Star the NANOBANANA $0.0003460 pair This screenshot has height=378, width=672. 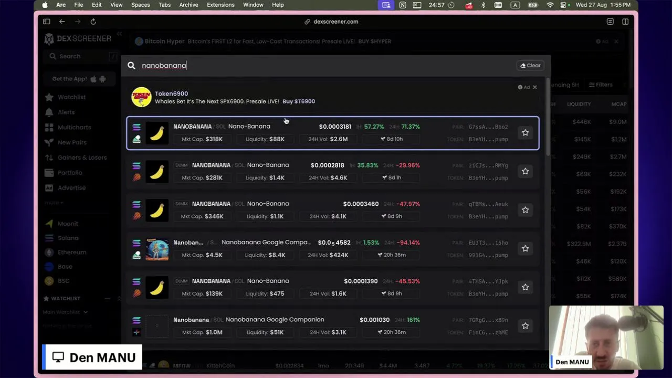click(525, 210)
